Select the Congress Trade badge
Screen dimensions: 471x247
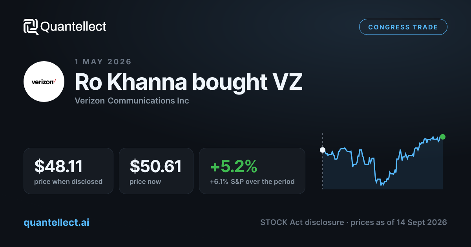403,27
